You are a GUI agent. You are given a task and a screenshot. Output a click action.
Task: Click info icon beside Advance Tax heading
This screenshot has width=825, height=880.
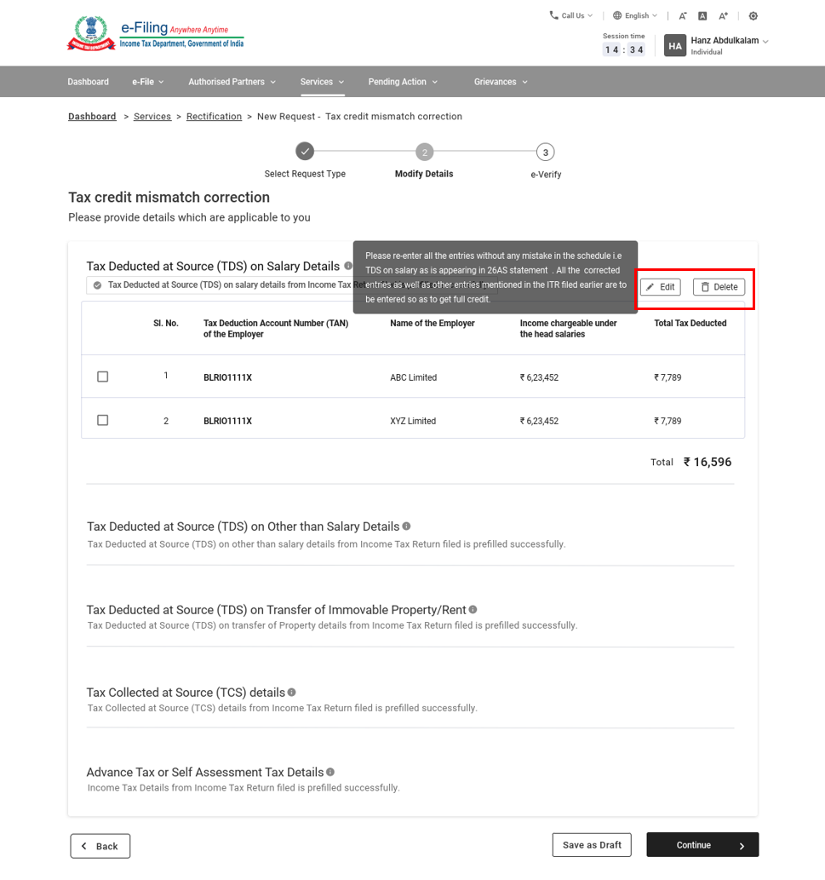tap(330, 772)
